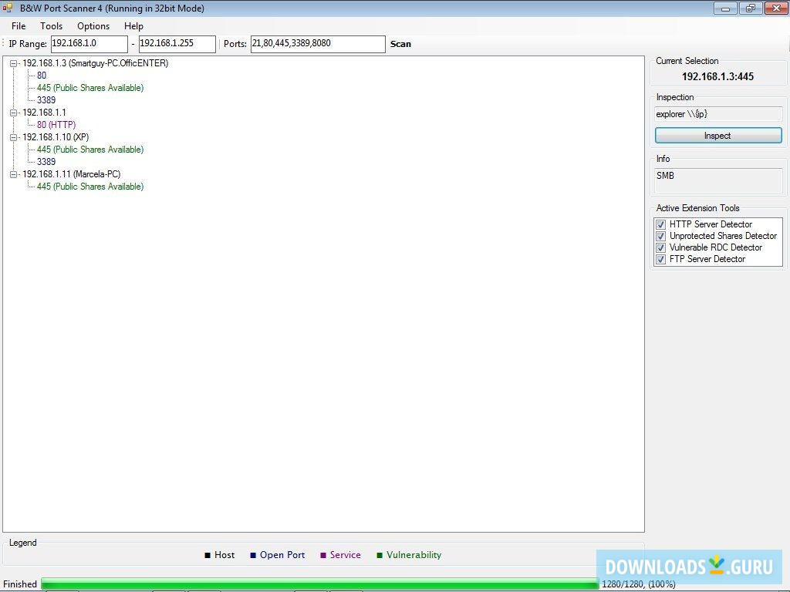This screenshot has width=790, height=592.
Task: Select the 80 (HTTP) service entry
Action: (x=56, y=124)
